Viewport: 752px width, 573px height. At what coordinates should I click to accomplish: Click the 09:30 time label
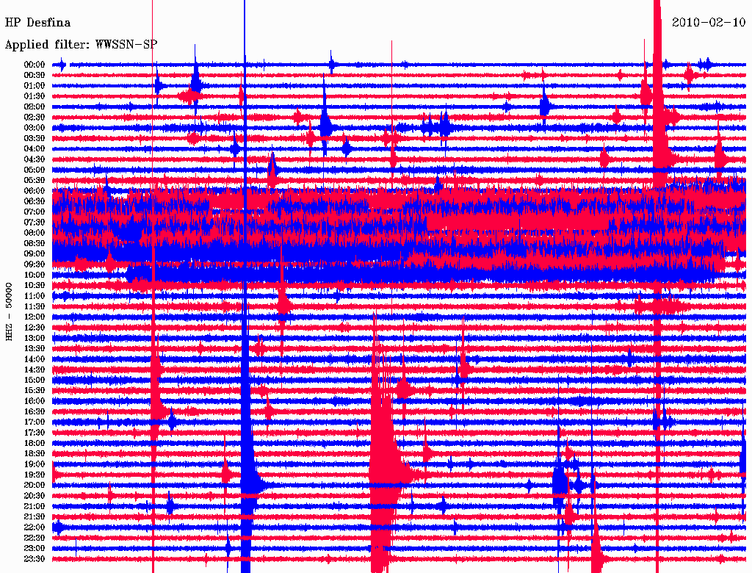coord(35,264)
